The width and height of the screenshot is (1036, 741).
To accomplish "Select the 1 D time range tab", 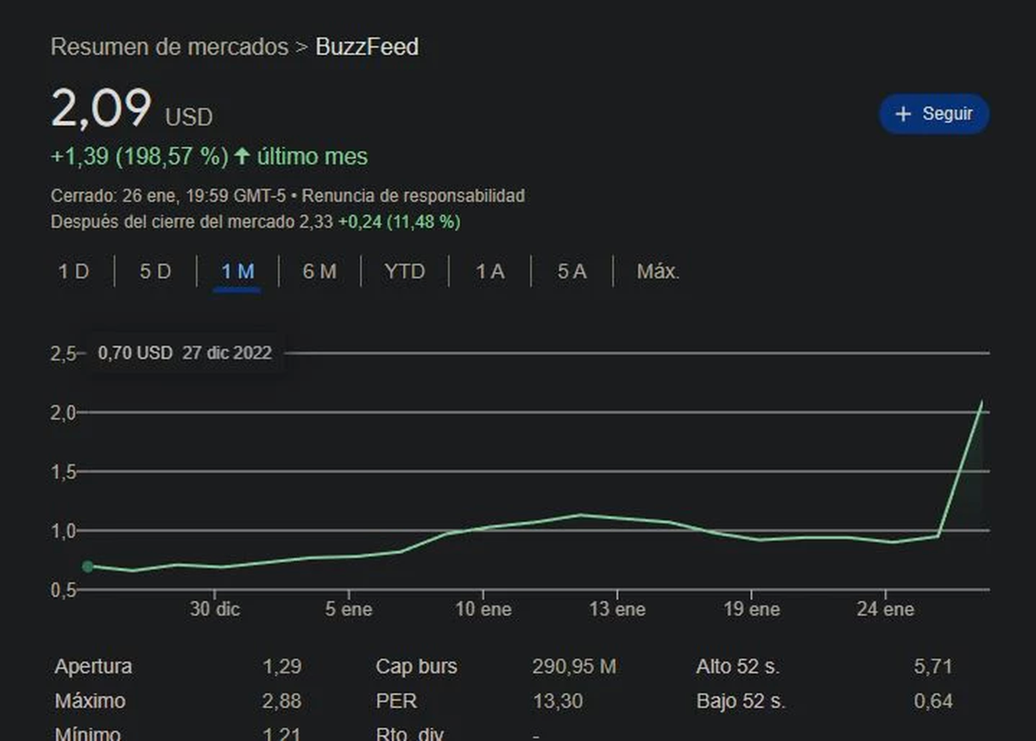I will 73,271.
